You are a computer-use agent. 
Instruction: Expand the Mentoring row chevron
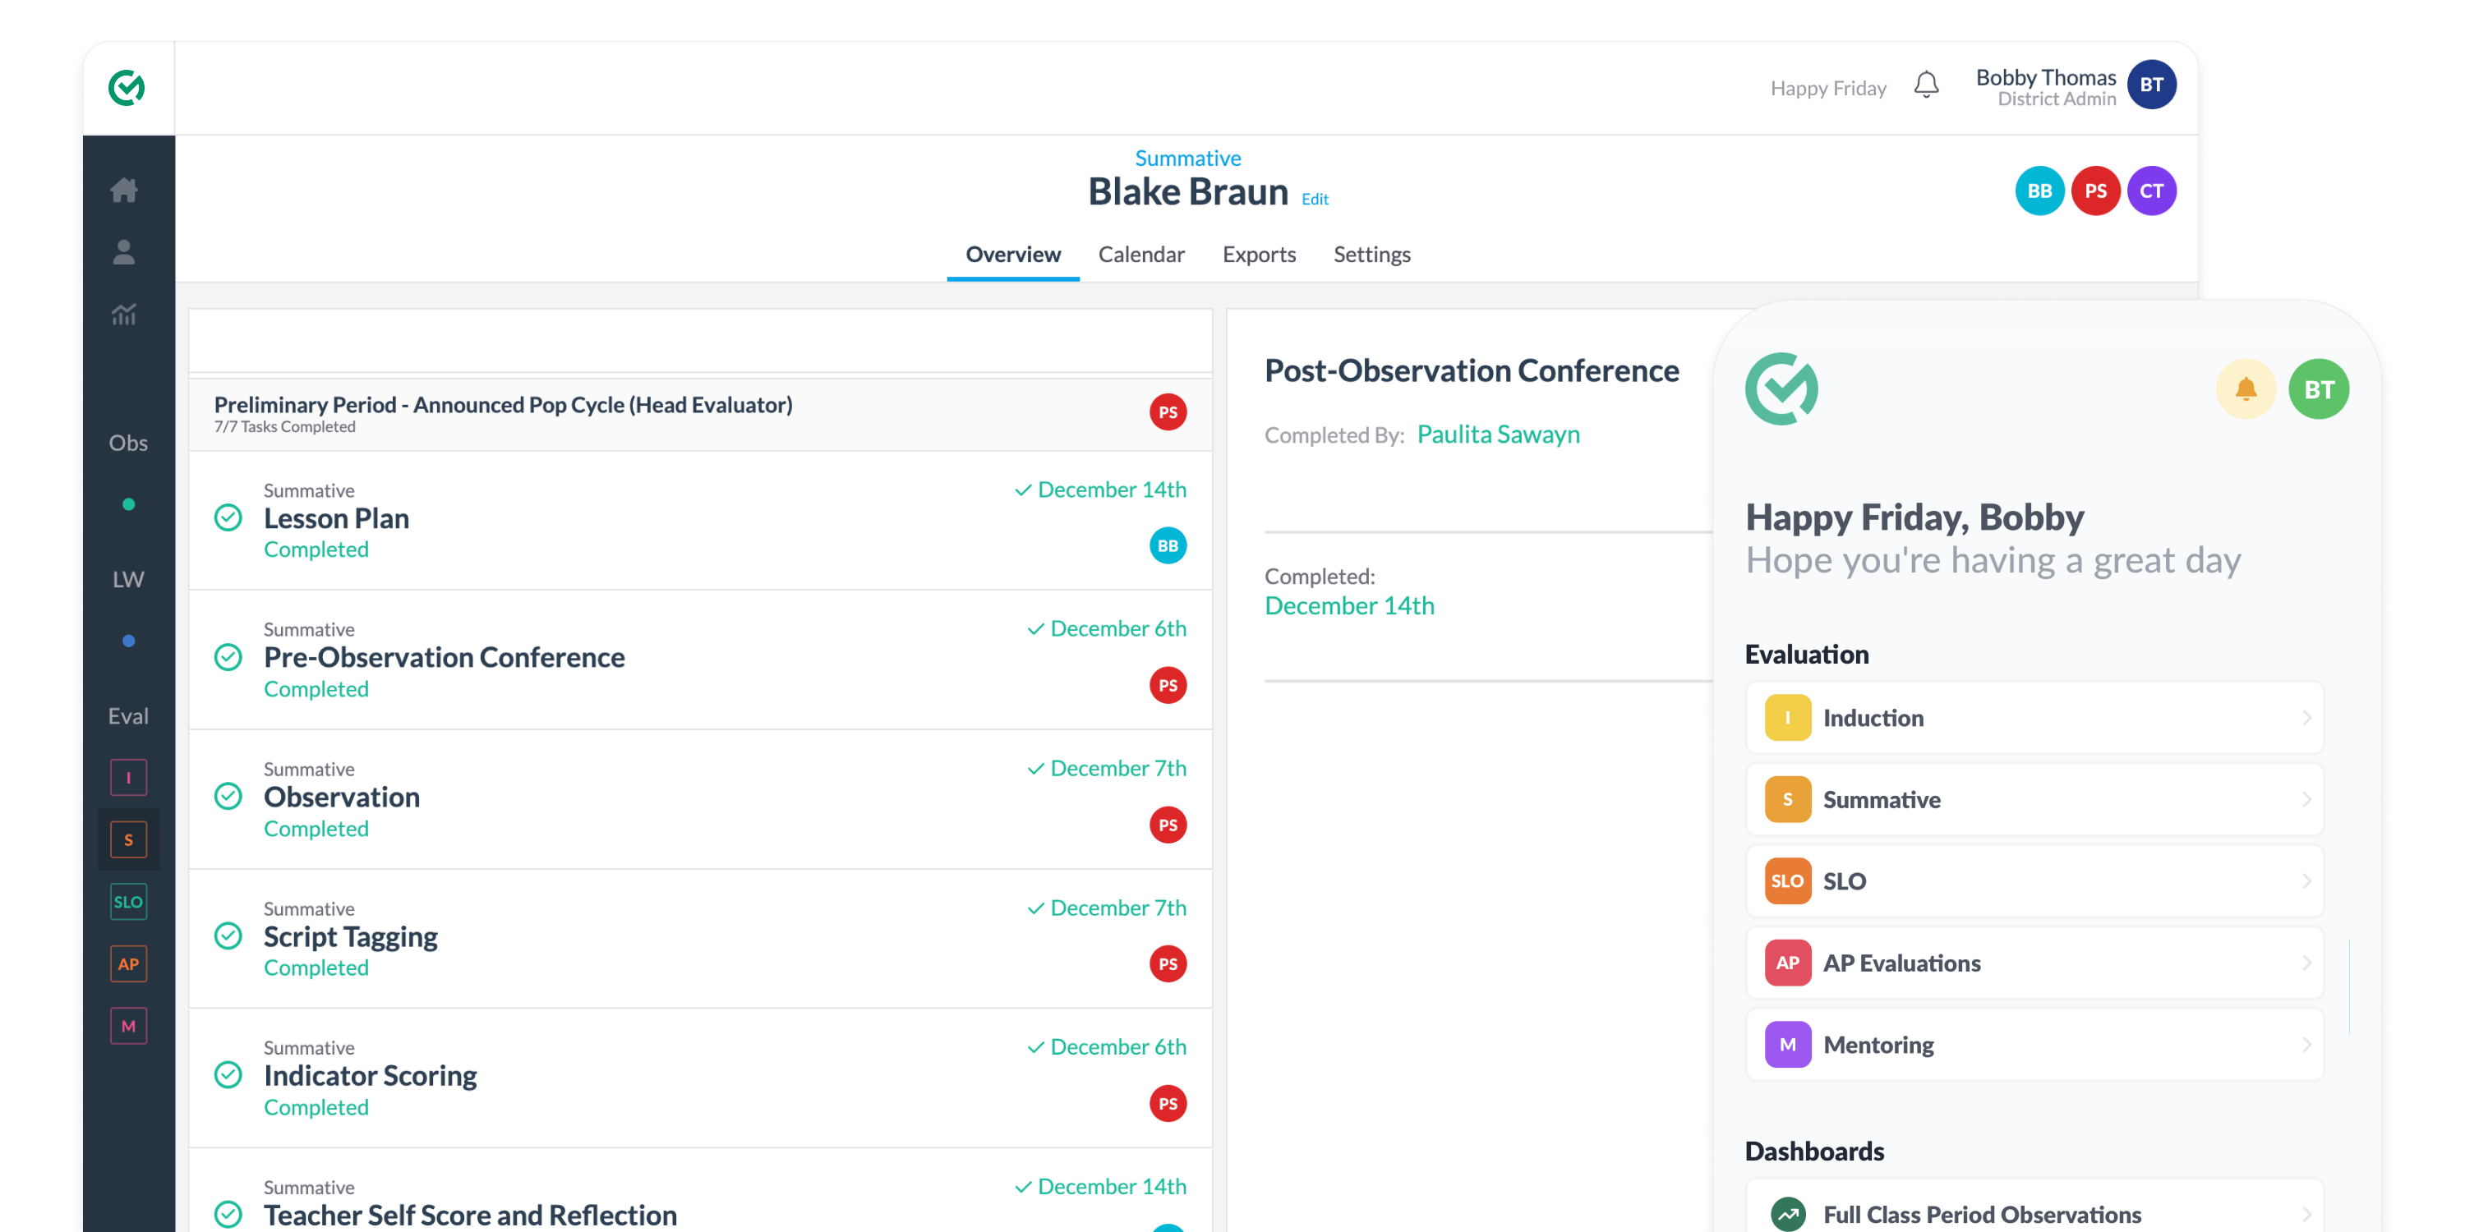pos(2306,1045)
